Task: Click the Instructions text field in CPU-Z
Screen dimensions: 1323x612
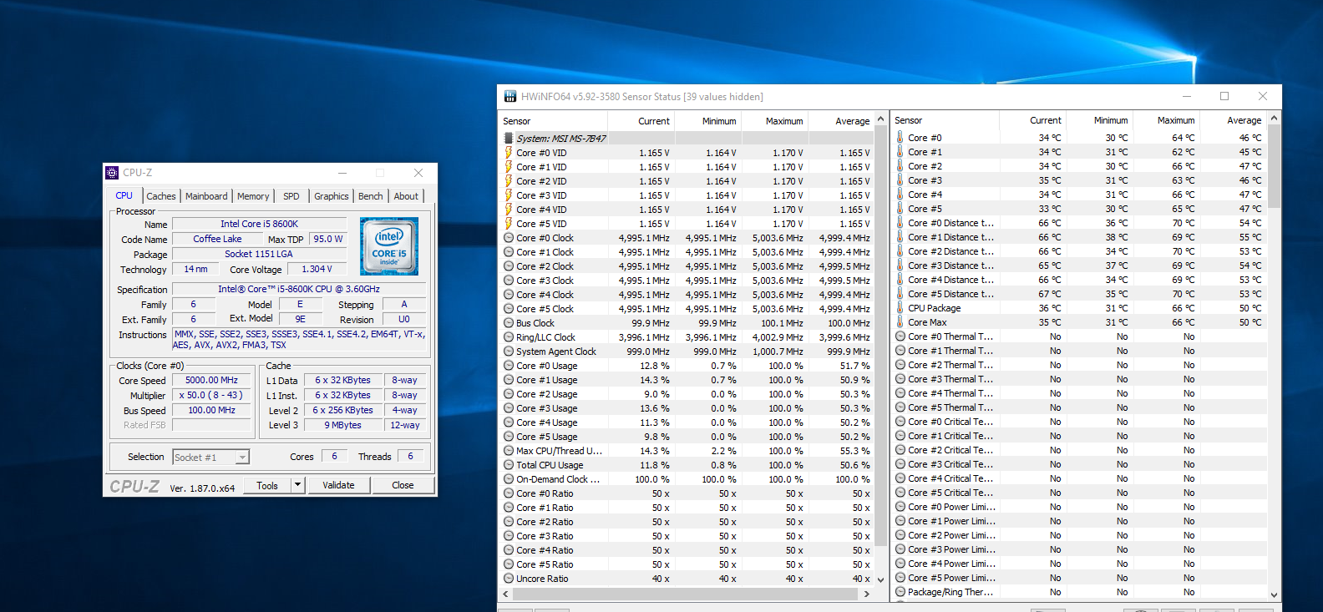Action: point(299,339)
